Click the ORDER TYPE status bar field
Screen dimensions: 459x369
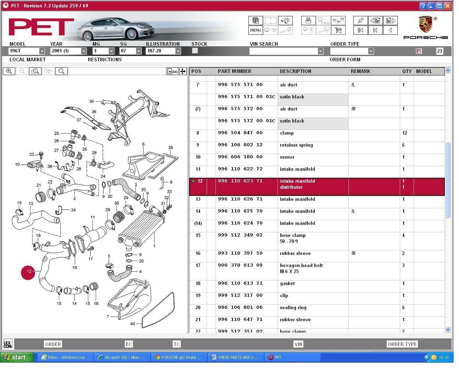tap(402, 344)
